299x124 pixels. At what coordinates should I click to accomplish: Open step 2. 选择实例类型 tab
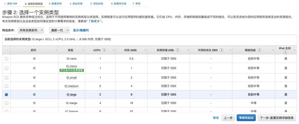click(34, 4)
